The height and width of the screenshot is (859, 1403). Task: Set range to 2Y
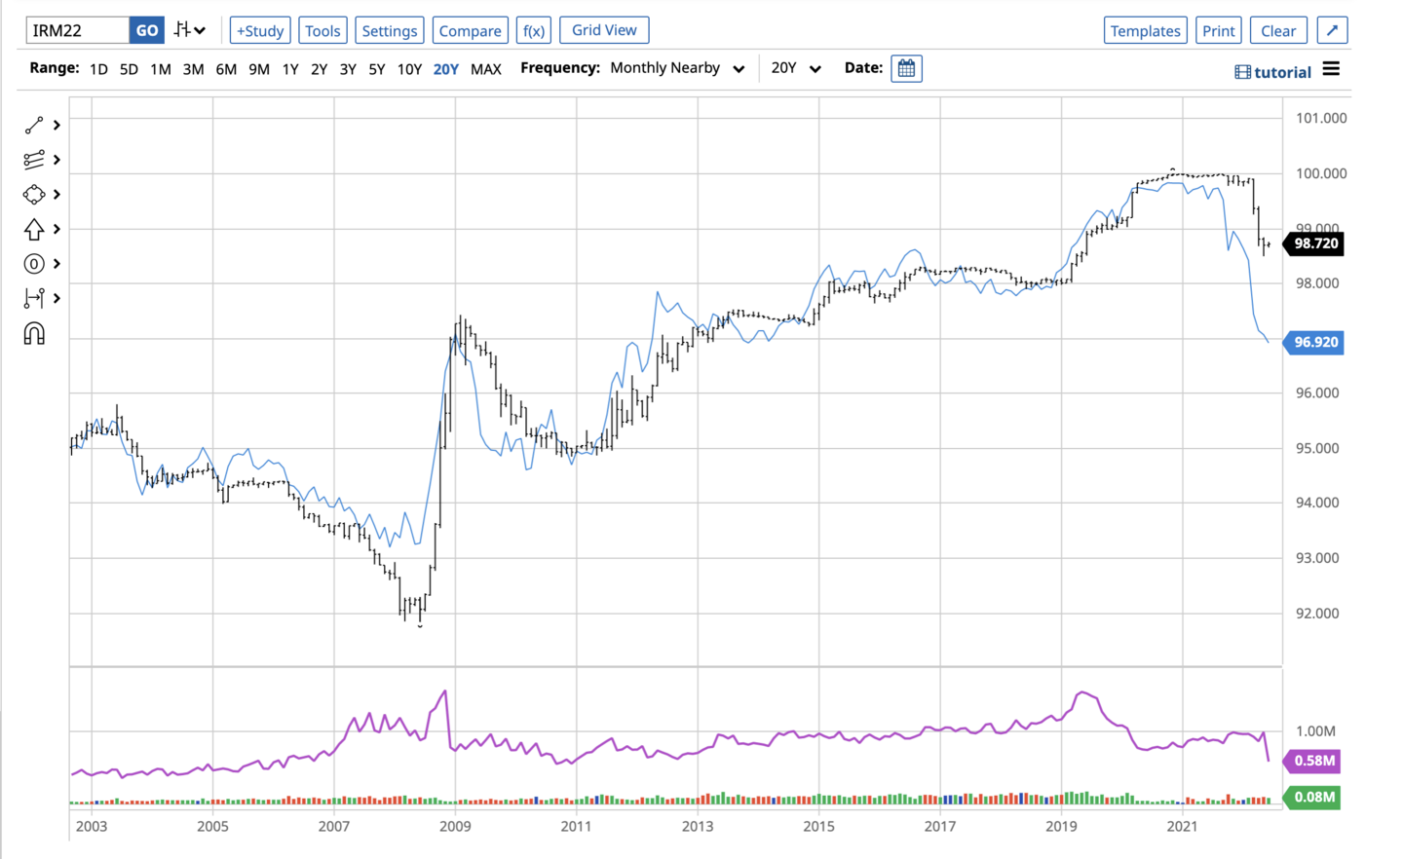point(319,69)
